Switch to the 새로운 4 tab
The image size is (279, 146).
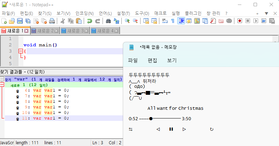pos(105,31)
